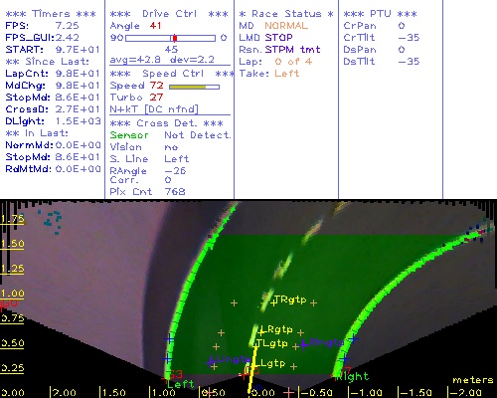Image resolution: width=497 pixels, height=398 pixels.
Task: Click the 1.50 vertical scale label
Action: (12, 244)
